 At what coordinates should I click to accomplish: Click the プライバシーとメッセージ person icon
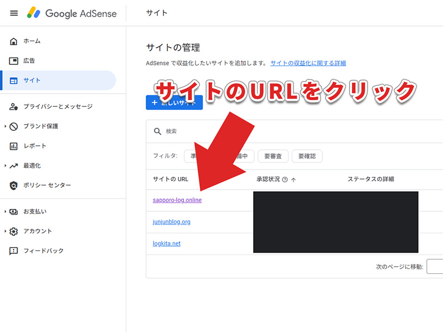pyautogui.click(x=13, y=106)
